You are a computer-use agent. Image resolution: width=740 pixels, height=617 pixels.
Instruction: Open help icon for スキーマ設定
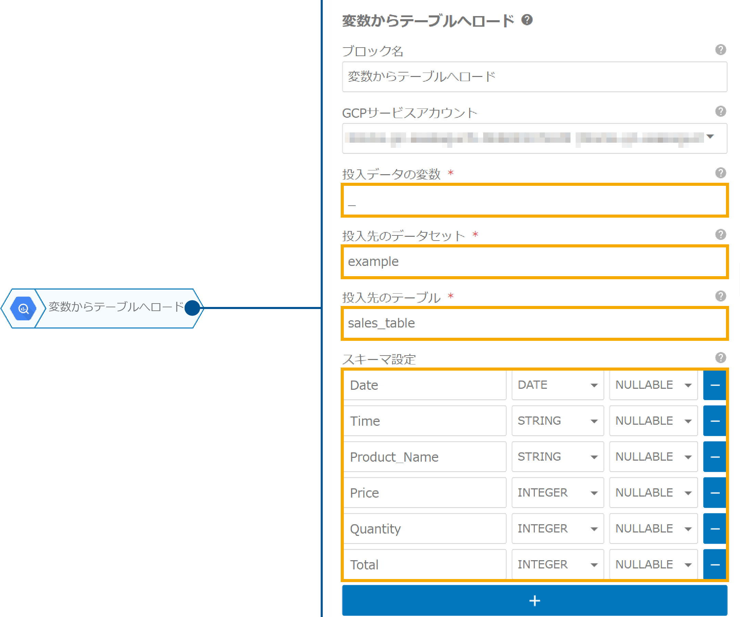coord(720,358)
